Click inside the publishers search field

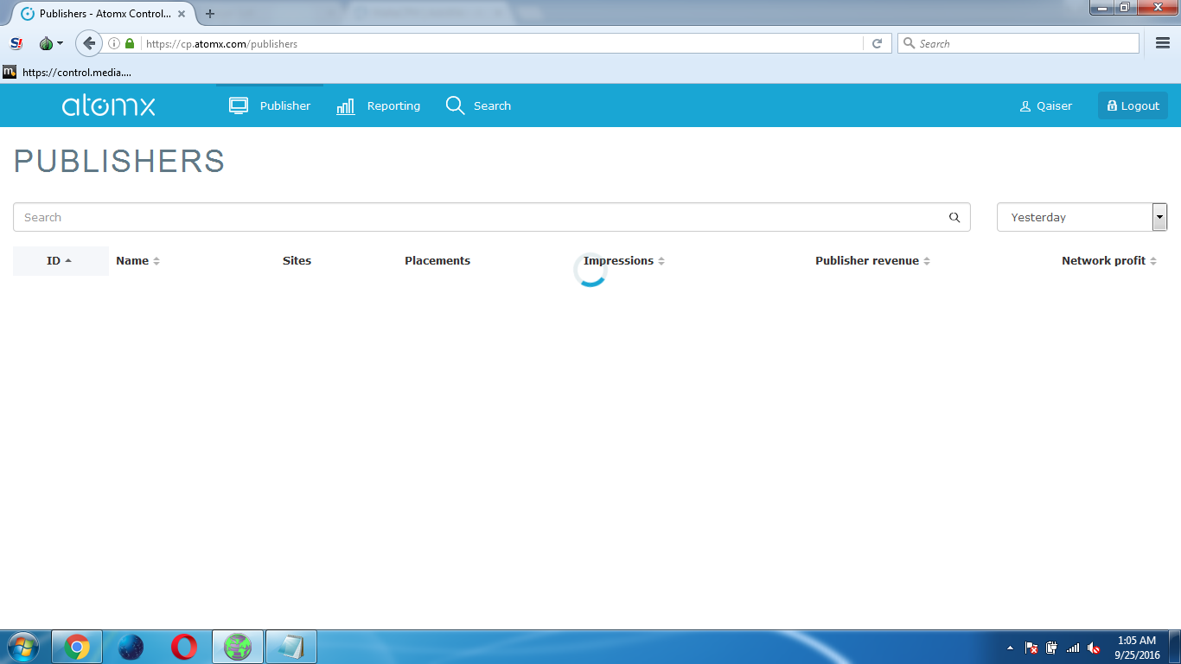pyautogui.click(x=491, y=217)
